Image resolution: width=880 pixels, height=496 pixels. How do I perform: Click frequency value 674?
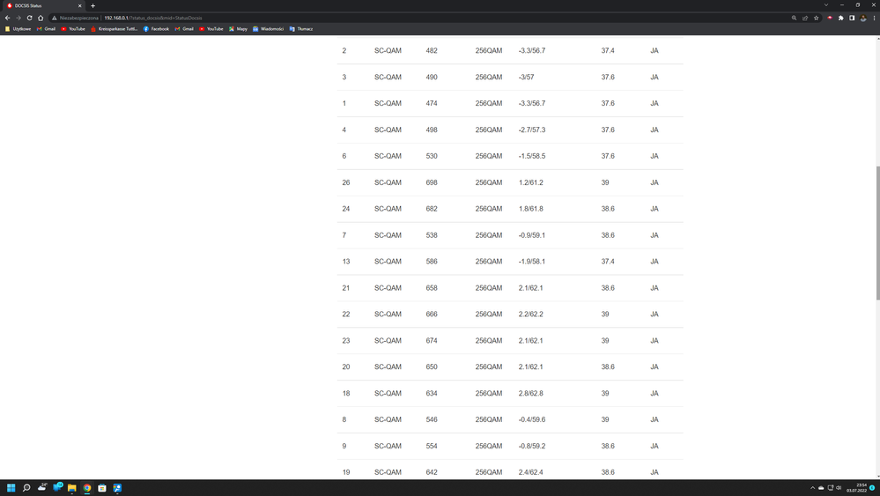(x=432, y=341)
